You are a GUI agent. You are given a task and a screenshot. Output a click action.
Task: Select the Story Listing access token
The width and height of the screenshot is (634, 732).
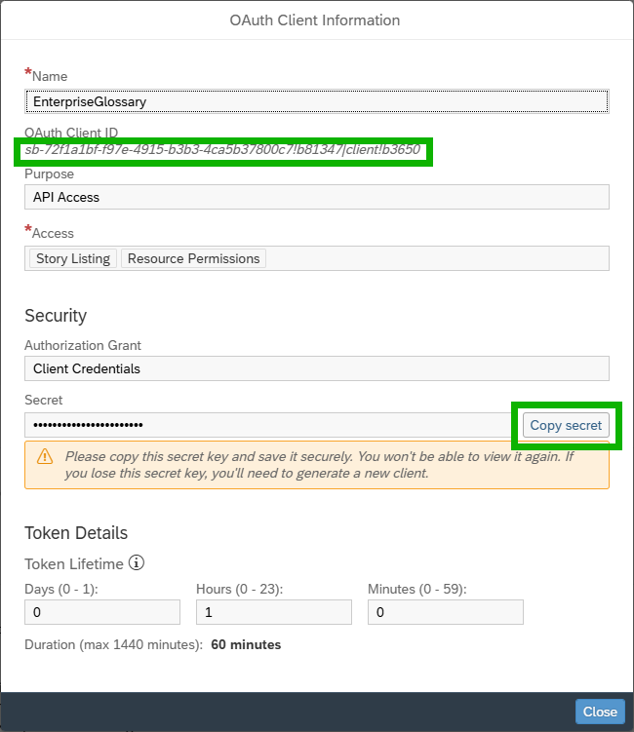73,258
